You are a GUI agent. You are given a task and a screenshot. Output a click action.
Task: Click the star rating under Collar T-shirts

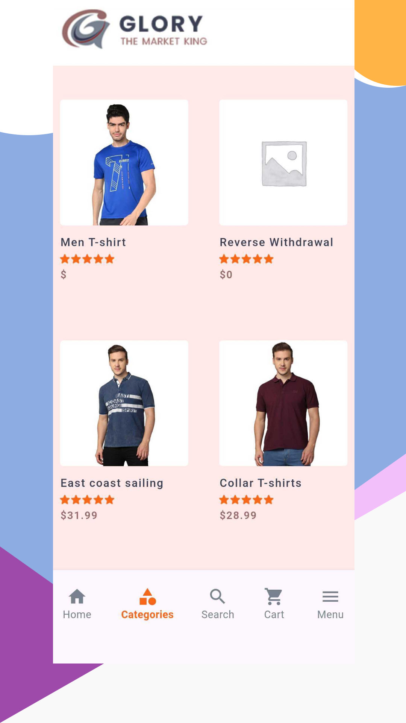(247, 500)
